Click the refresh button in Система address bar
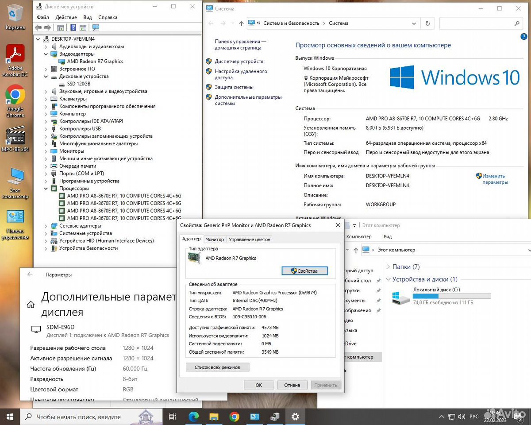531x425 pixels. (x=427, y=23)
